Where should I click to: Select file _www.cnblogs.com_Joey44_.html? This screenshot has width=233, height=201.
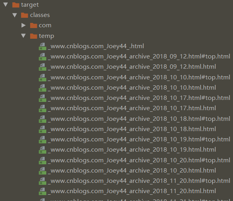coord(96,46)
